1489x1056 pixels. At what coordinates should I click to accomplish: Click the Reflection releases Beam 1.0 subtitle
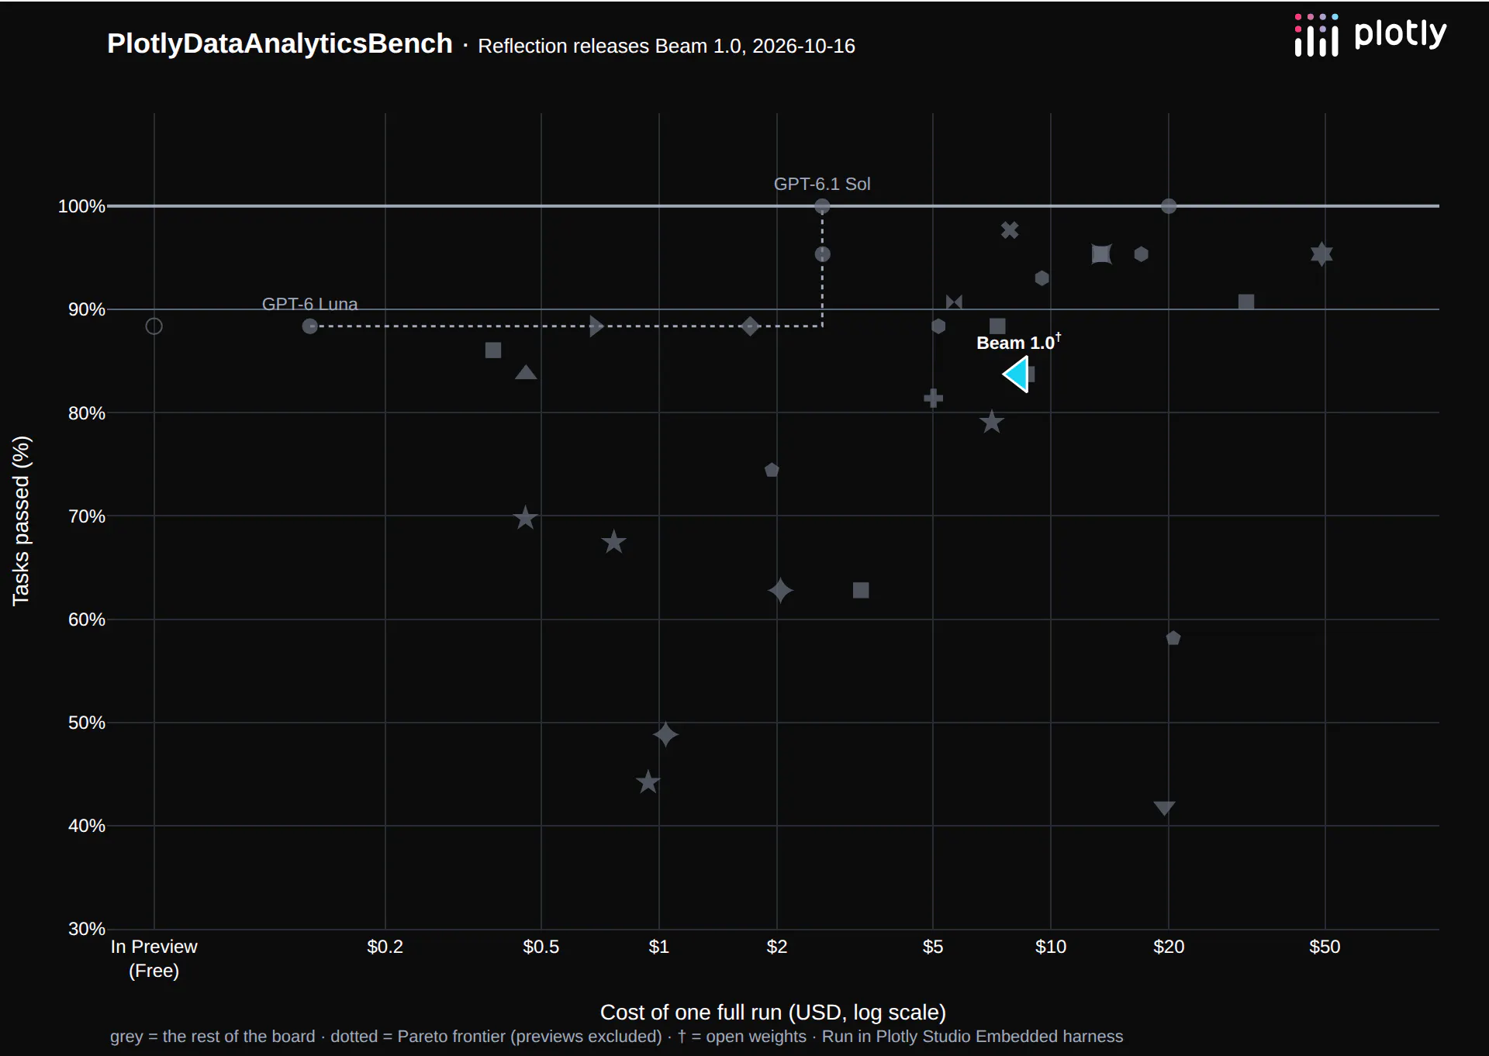point(666,47)
